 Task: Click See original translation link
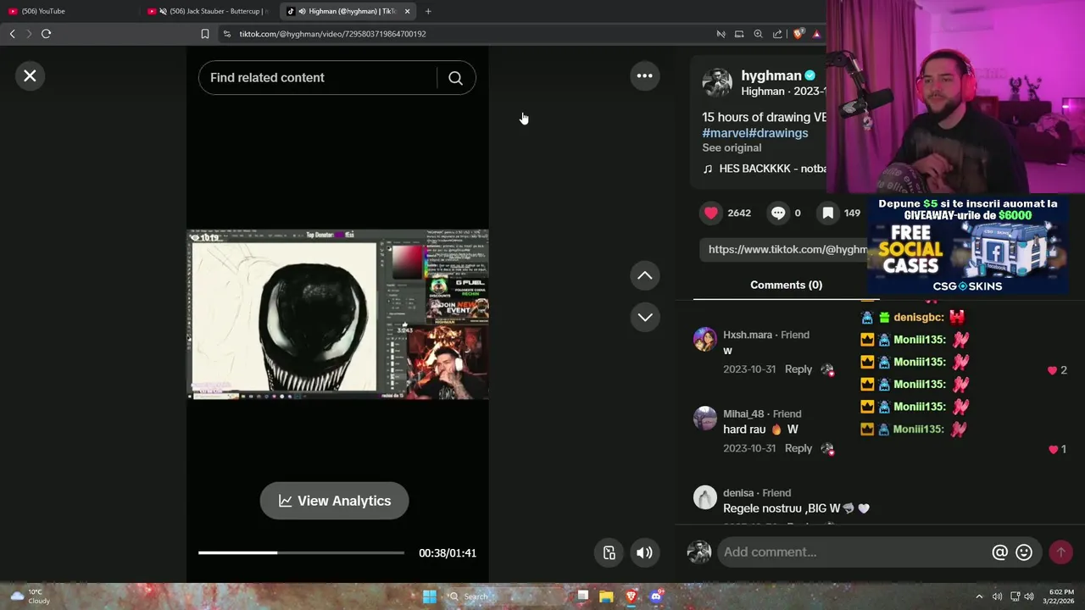click(732, 147)
